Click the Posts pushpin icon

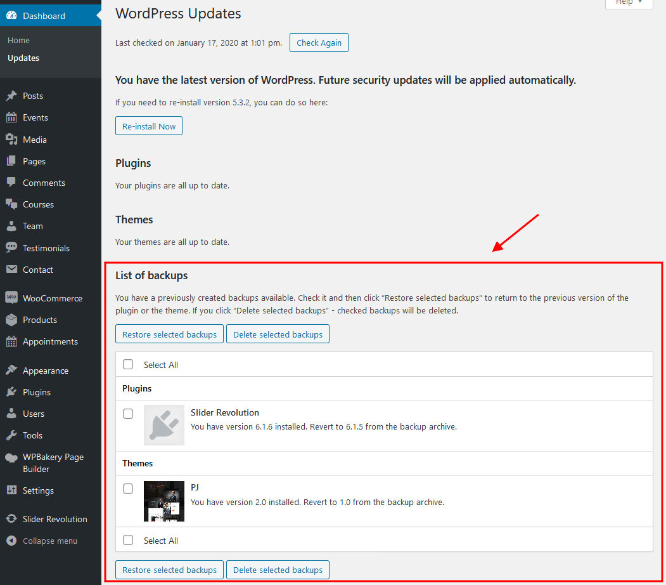tap(11, 96)
